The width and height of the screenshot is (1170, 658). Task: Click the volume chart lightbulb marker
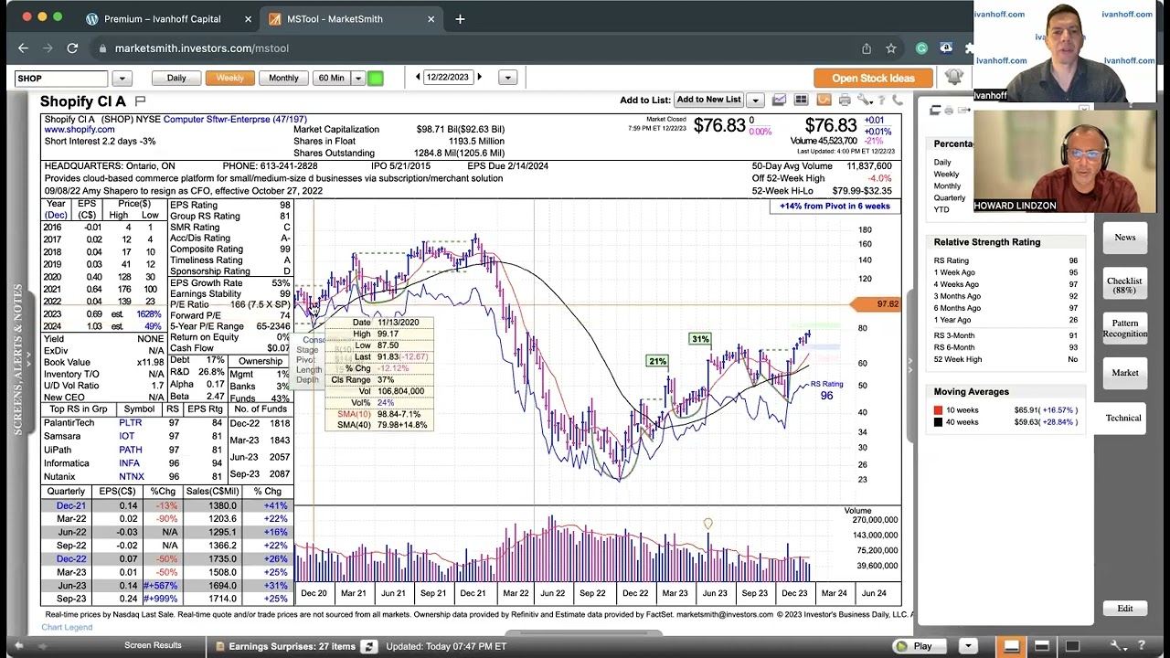click(707, 525)
